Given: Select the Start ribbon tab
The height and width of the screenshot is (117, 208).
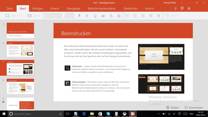Looking at the screenshot, I should pos(22,9).
